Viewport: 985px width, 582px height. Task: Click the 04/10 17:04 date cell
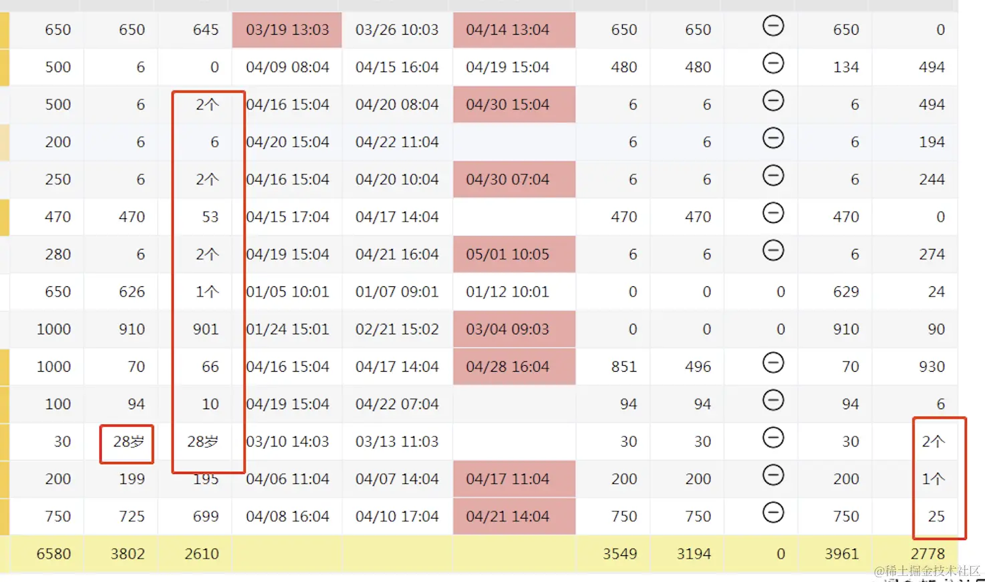pyautogui.click(x=397, y=516)
